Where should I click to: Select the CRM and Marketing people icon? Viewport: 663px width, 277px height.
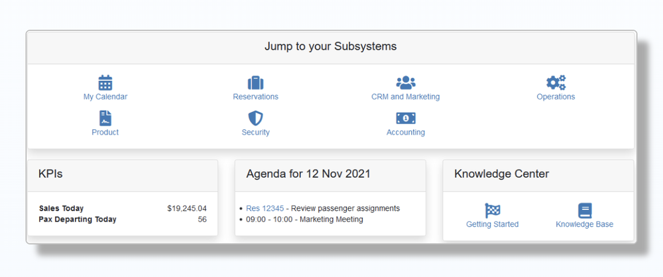[406, 83]
